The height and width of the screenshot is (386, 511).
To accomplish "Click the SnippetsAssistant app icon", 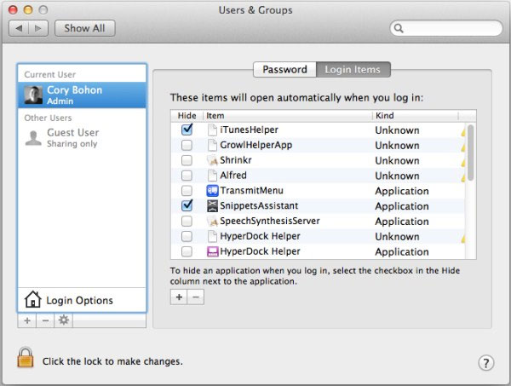I will click(212, 205).
